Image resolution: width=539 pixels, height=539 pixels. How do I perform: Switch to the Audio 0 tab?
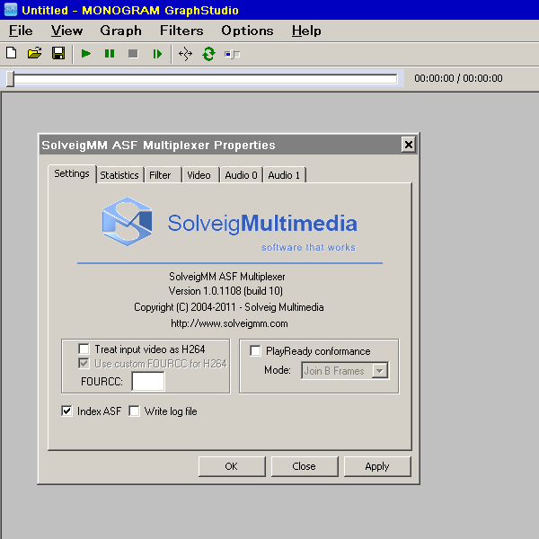point(241,175)
